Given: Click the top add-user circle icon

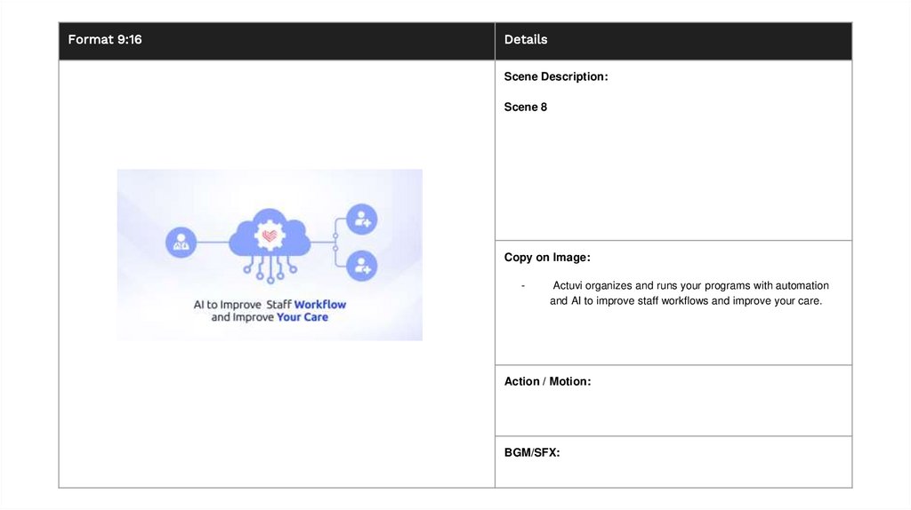Looking at the screenshot, I should click(362, 219).
